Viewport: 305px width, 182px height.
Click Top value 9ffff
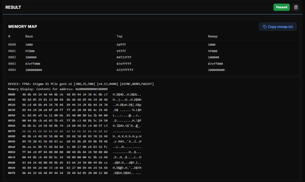pyautogui.click(x=121, y=51)
